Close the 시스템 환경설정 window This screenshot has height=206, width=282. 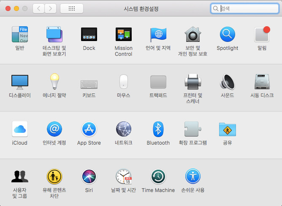click(8, 8)
